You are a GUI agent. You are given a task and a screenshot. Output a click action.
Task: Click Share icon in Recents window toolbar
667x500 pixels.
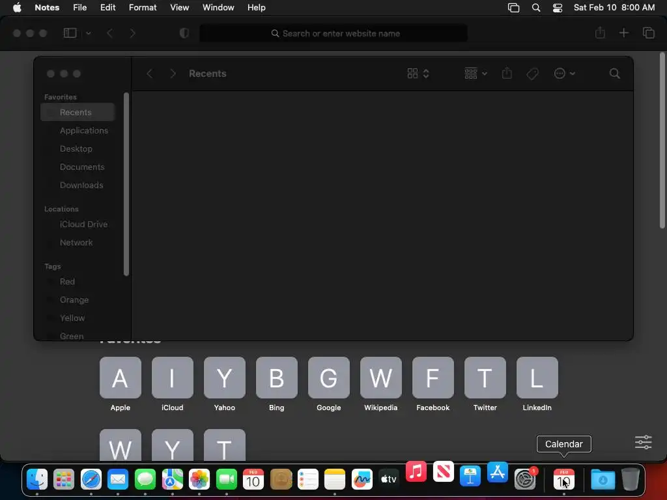(x=507, y=73)
